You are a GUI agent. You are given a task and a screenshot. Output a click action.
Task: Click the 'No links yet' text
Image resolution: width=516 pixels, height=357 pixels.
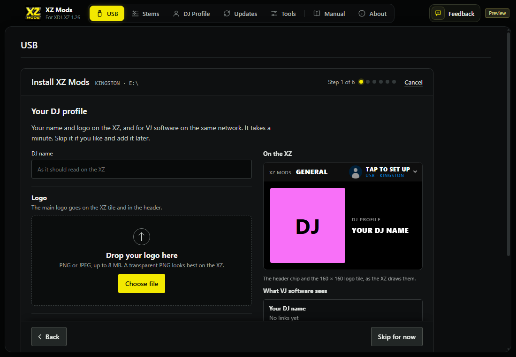284,318
